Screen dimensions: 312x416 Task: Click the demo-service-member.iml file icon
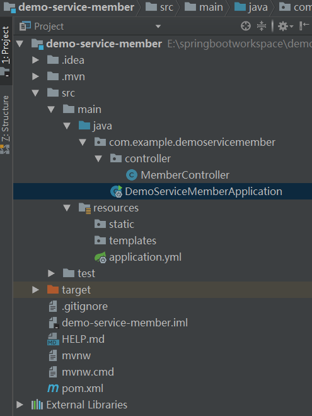point(53,323)
